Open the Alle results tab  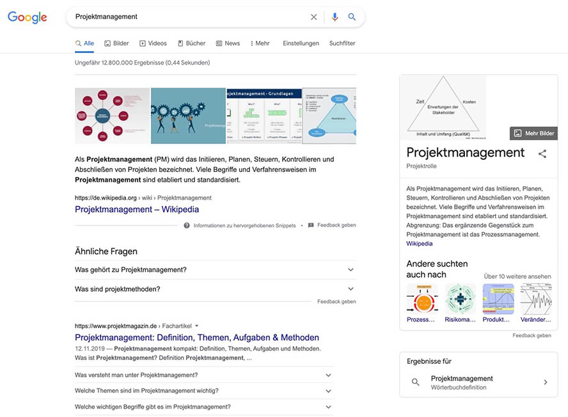point(85,43)
